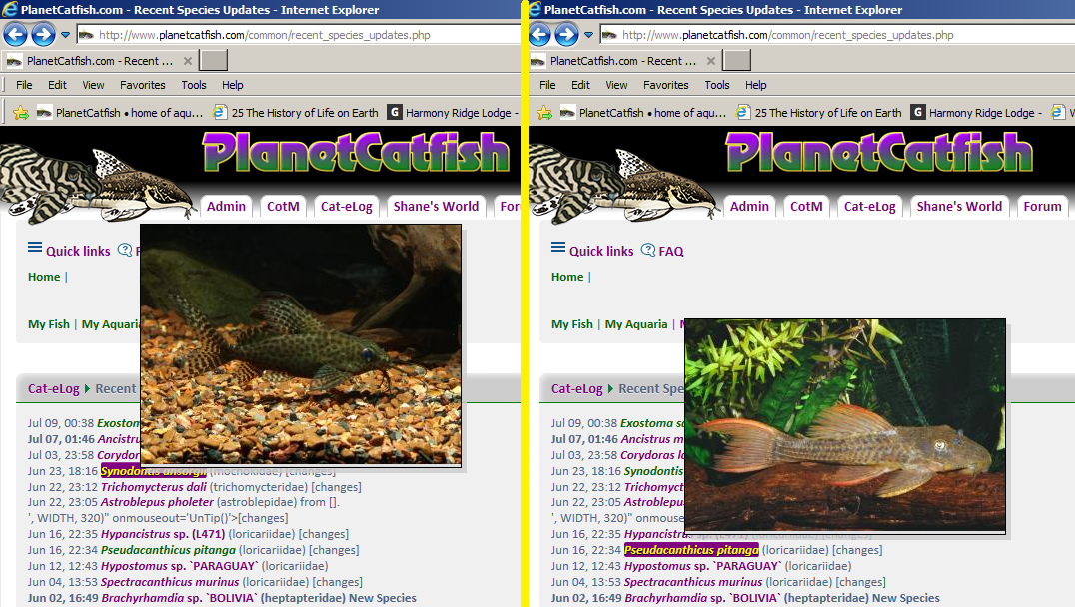Click Admin tab in left window
The height and width of the screenshot is (607, 1075).
point(226,207)
